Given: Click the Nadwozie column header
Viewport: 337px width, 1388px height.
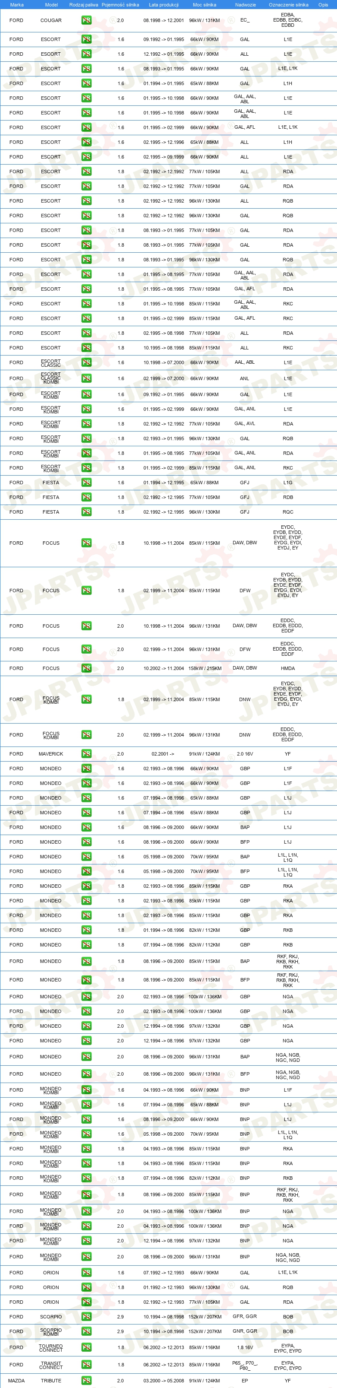Looking at the screenshot, I should click(x=245, y=5).
